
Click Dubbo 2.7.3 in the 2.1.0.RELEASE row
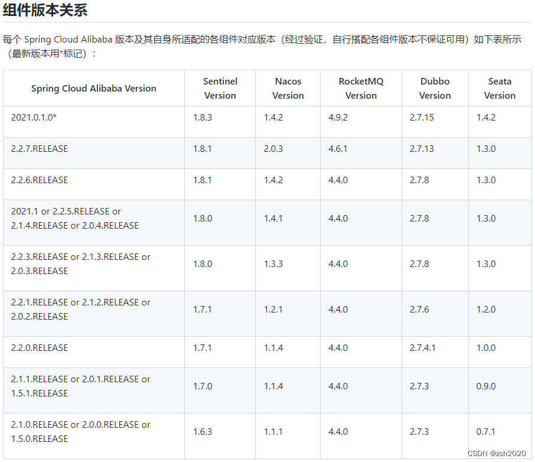(x=419, y=432)
